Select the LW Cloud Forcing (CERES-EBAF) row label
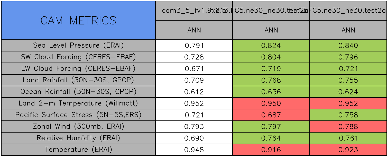The width and height of the screenshot is (388, 157). click(78, 69)
